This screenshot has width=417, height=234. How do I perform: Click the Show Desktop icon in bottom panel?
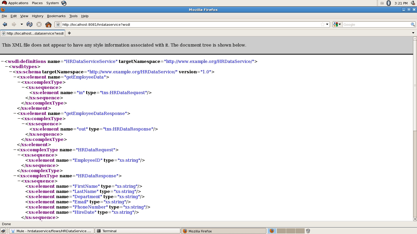3,231
